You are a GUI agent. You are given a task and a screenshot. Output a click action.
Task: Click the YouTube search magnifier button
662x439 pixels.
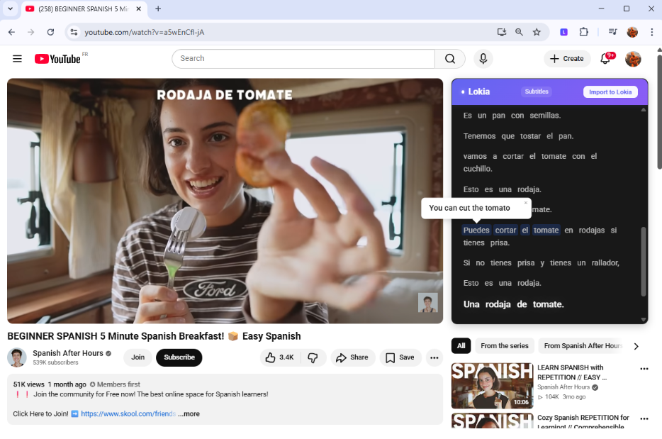[x=450, y=59]
